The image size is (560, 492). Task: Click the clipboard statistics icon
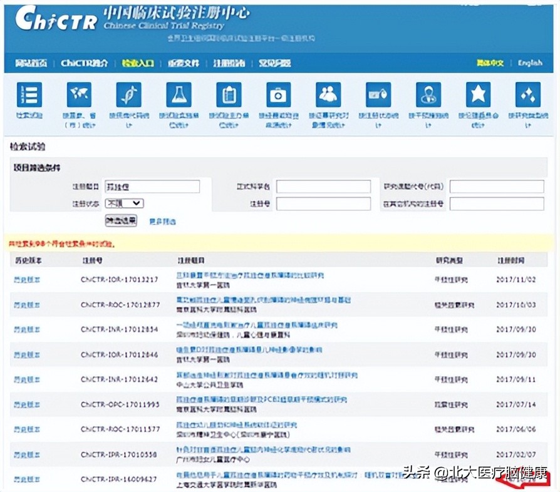(229, 95)
